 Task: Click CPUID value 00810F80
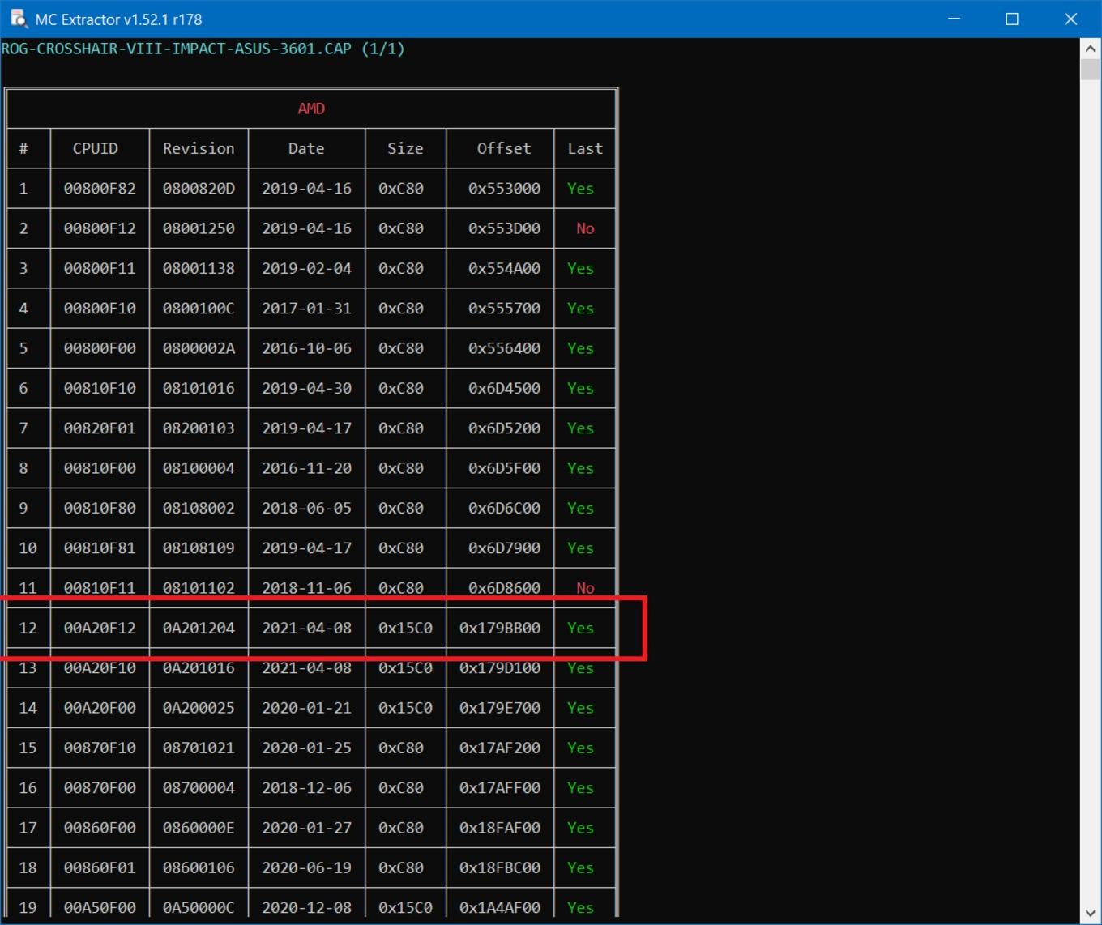pos(100,508)
